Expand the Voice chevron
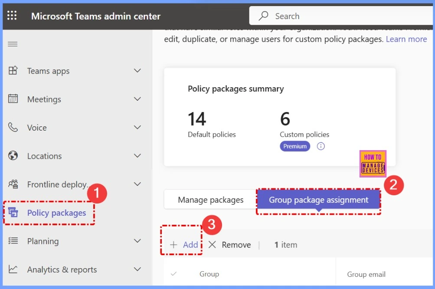The width and height of the screenshot is (435, 289). [137, 127]
